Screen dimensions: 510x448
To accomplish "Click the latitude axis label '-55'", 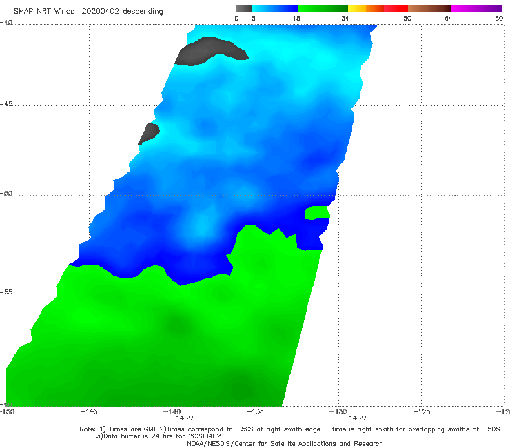I will pos(6,292).
